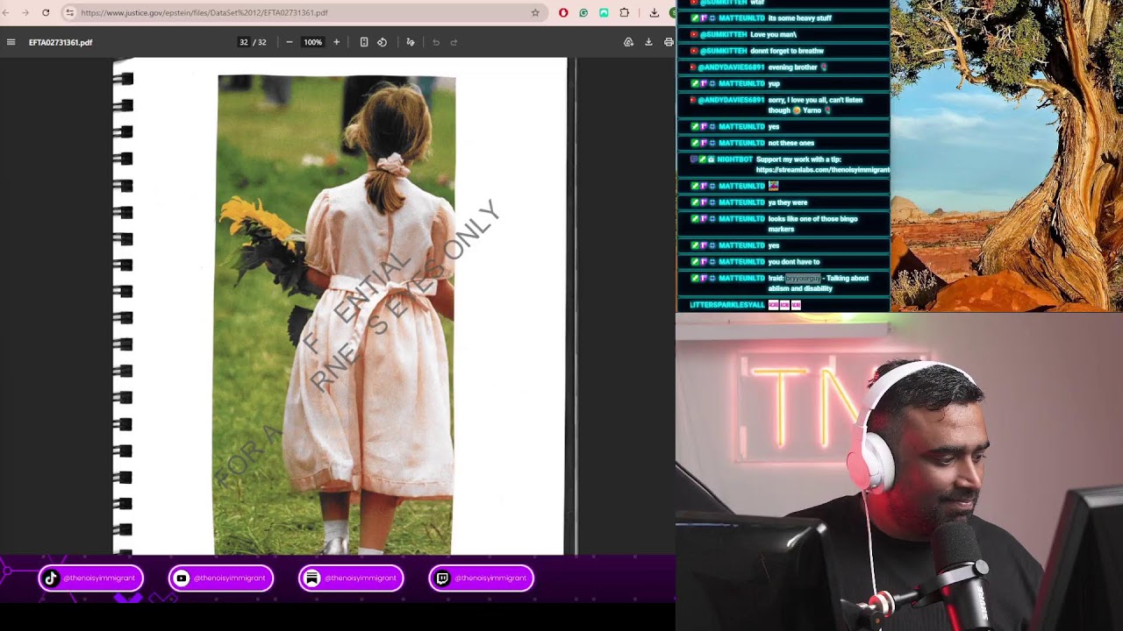The width and height of the screenshot is (1123, 631).
Task: Print the PDF document
Action: tap(669, 42)
